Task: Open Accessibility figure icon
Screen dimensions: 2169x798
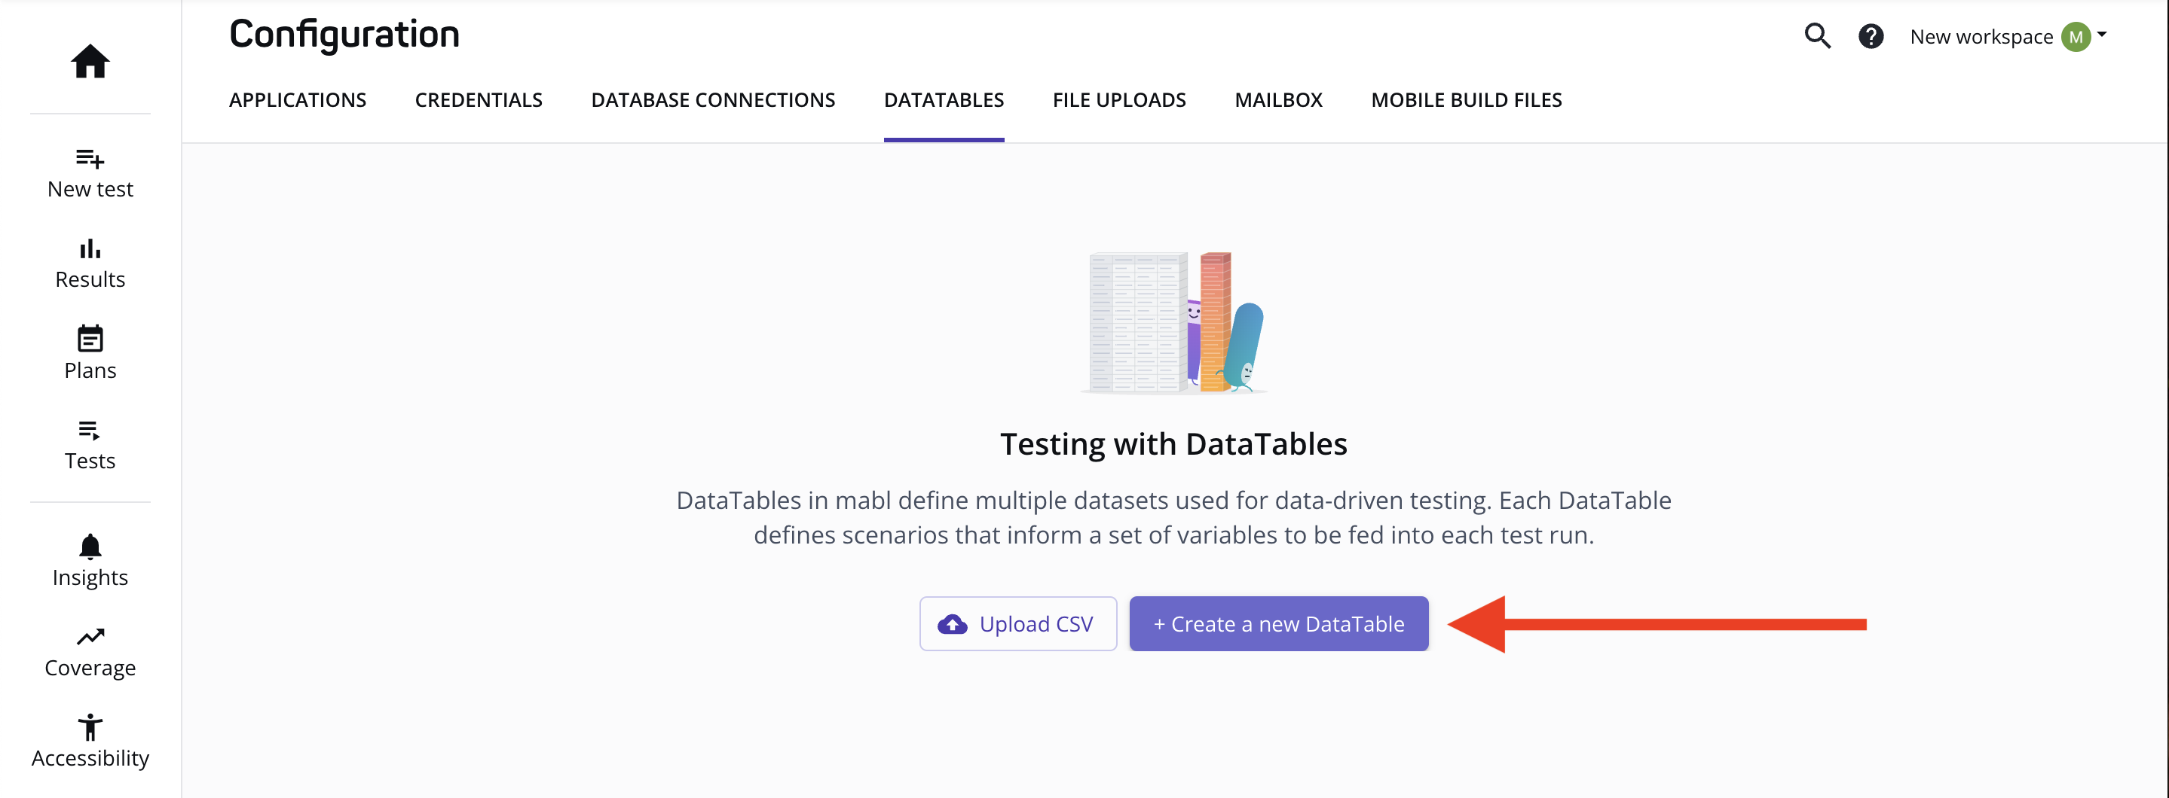Action: click(x=90, y=727)
